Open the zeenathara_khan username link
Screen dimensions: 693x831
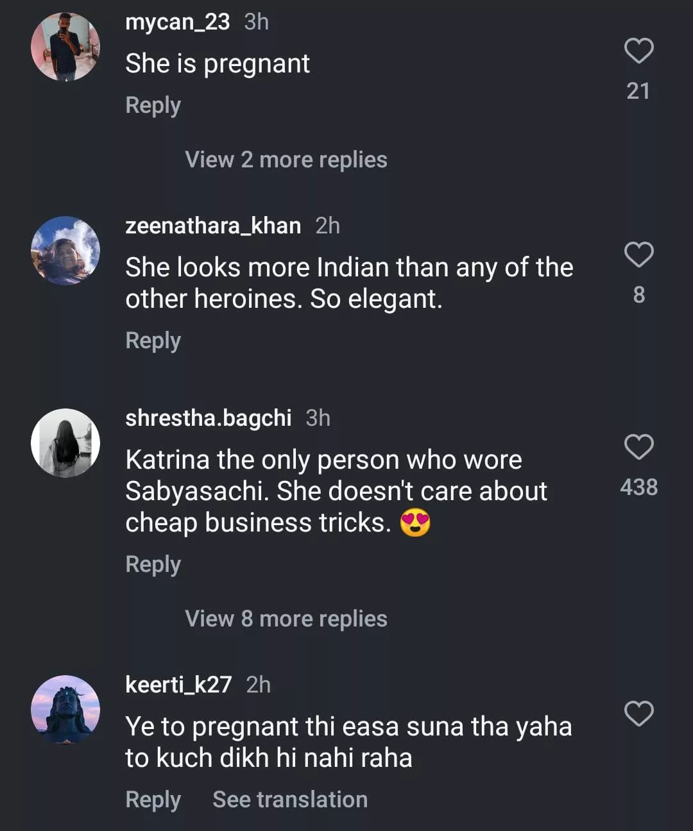pyautogui.click(x=213, y=226)
